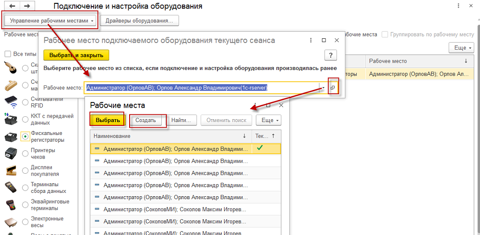Click Создать to add a workplace
Image resolution: width=480 pixels, height=235 pixels.
point(146,120)
